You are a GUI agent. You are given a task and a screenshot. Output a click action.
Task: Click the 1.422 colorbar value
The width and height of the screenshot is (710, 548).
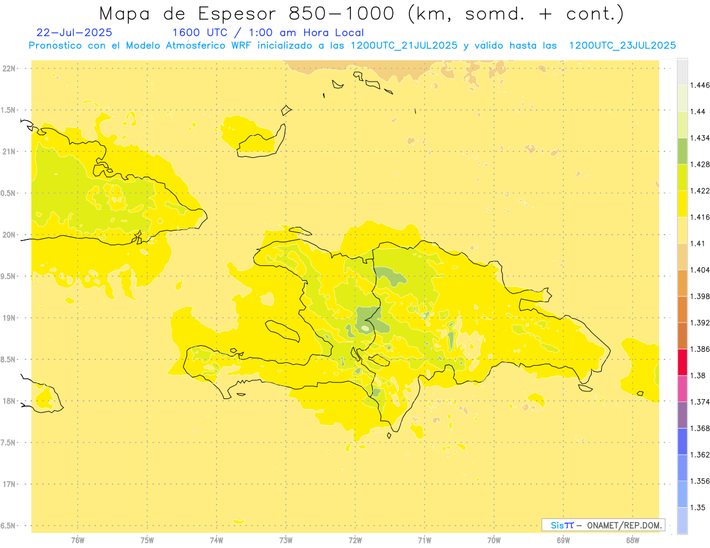[701, 190]
